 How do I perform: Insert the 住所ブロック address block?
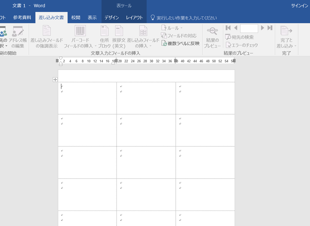pos(104,37)
